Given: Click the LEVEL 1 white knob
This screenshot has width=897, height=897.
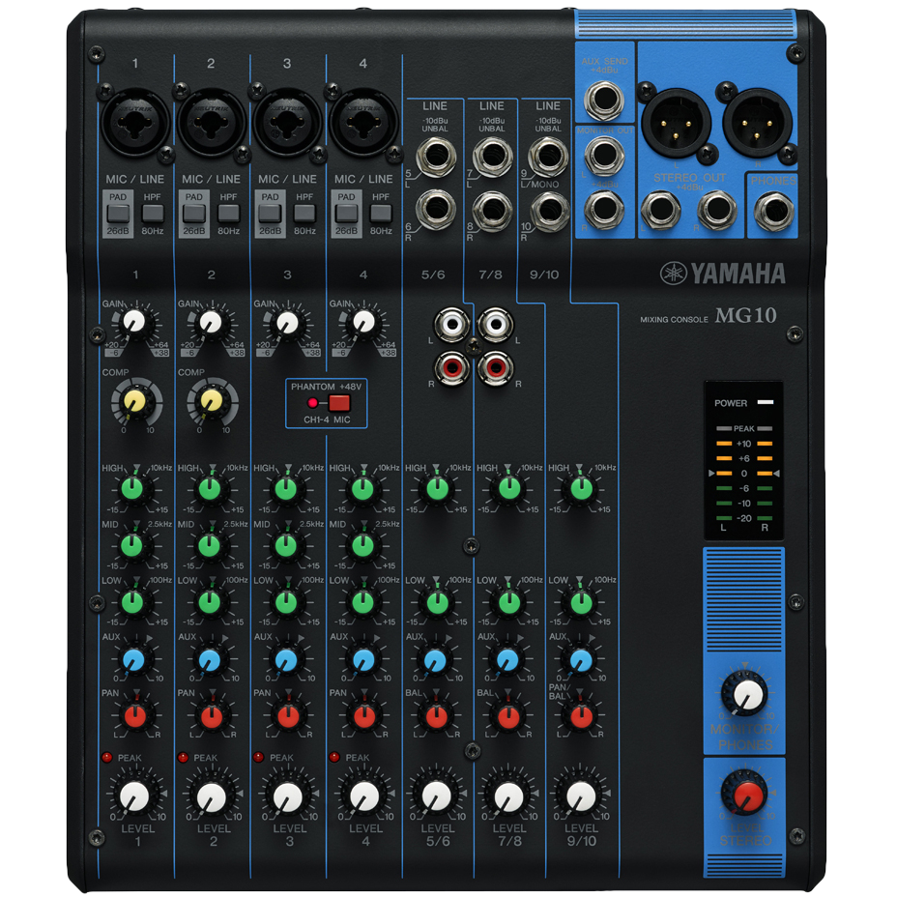Looking at the screenshot, I should pos(135,796).
